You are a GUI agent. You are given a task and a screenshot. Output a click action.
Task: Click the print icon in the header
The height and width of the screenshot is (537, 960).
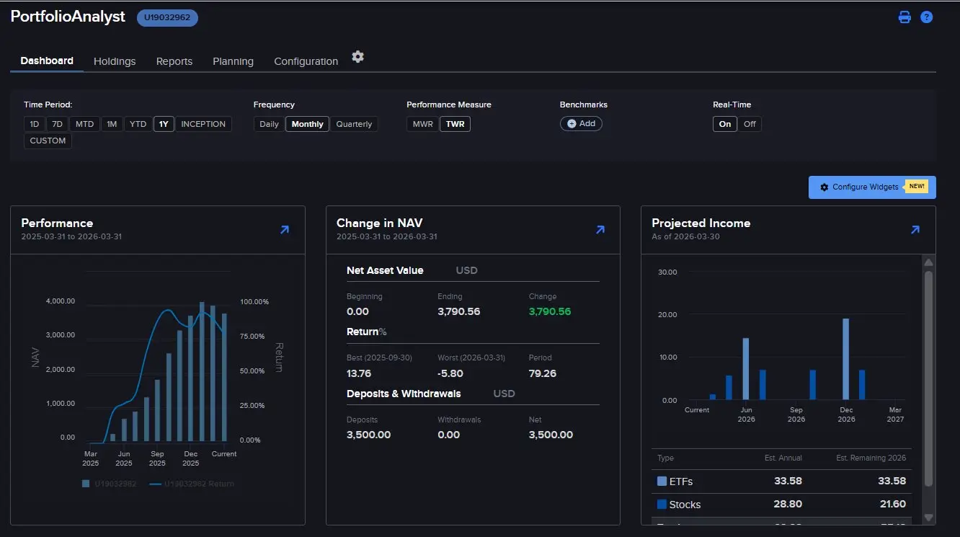[905, 17]
